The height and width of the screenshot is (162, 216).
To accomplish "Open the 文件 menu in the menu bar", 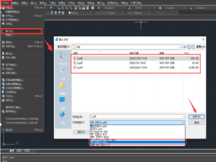I will point(5,2).
